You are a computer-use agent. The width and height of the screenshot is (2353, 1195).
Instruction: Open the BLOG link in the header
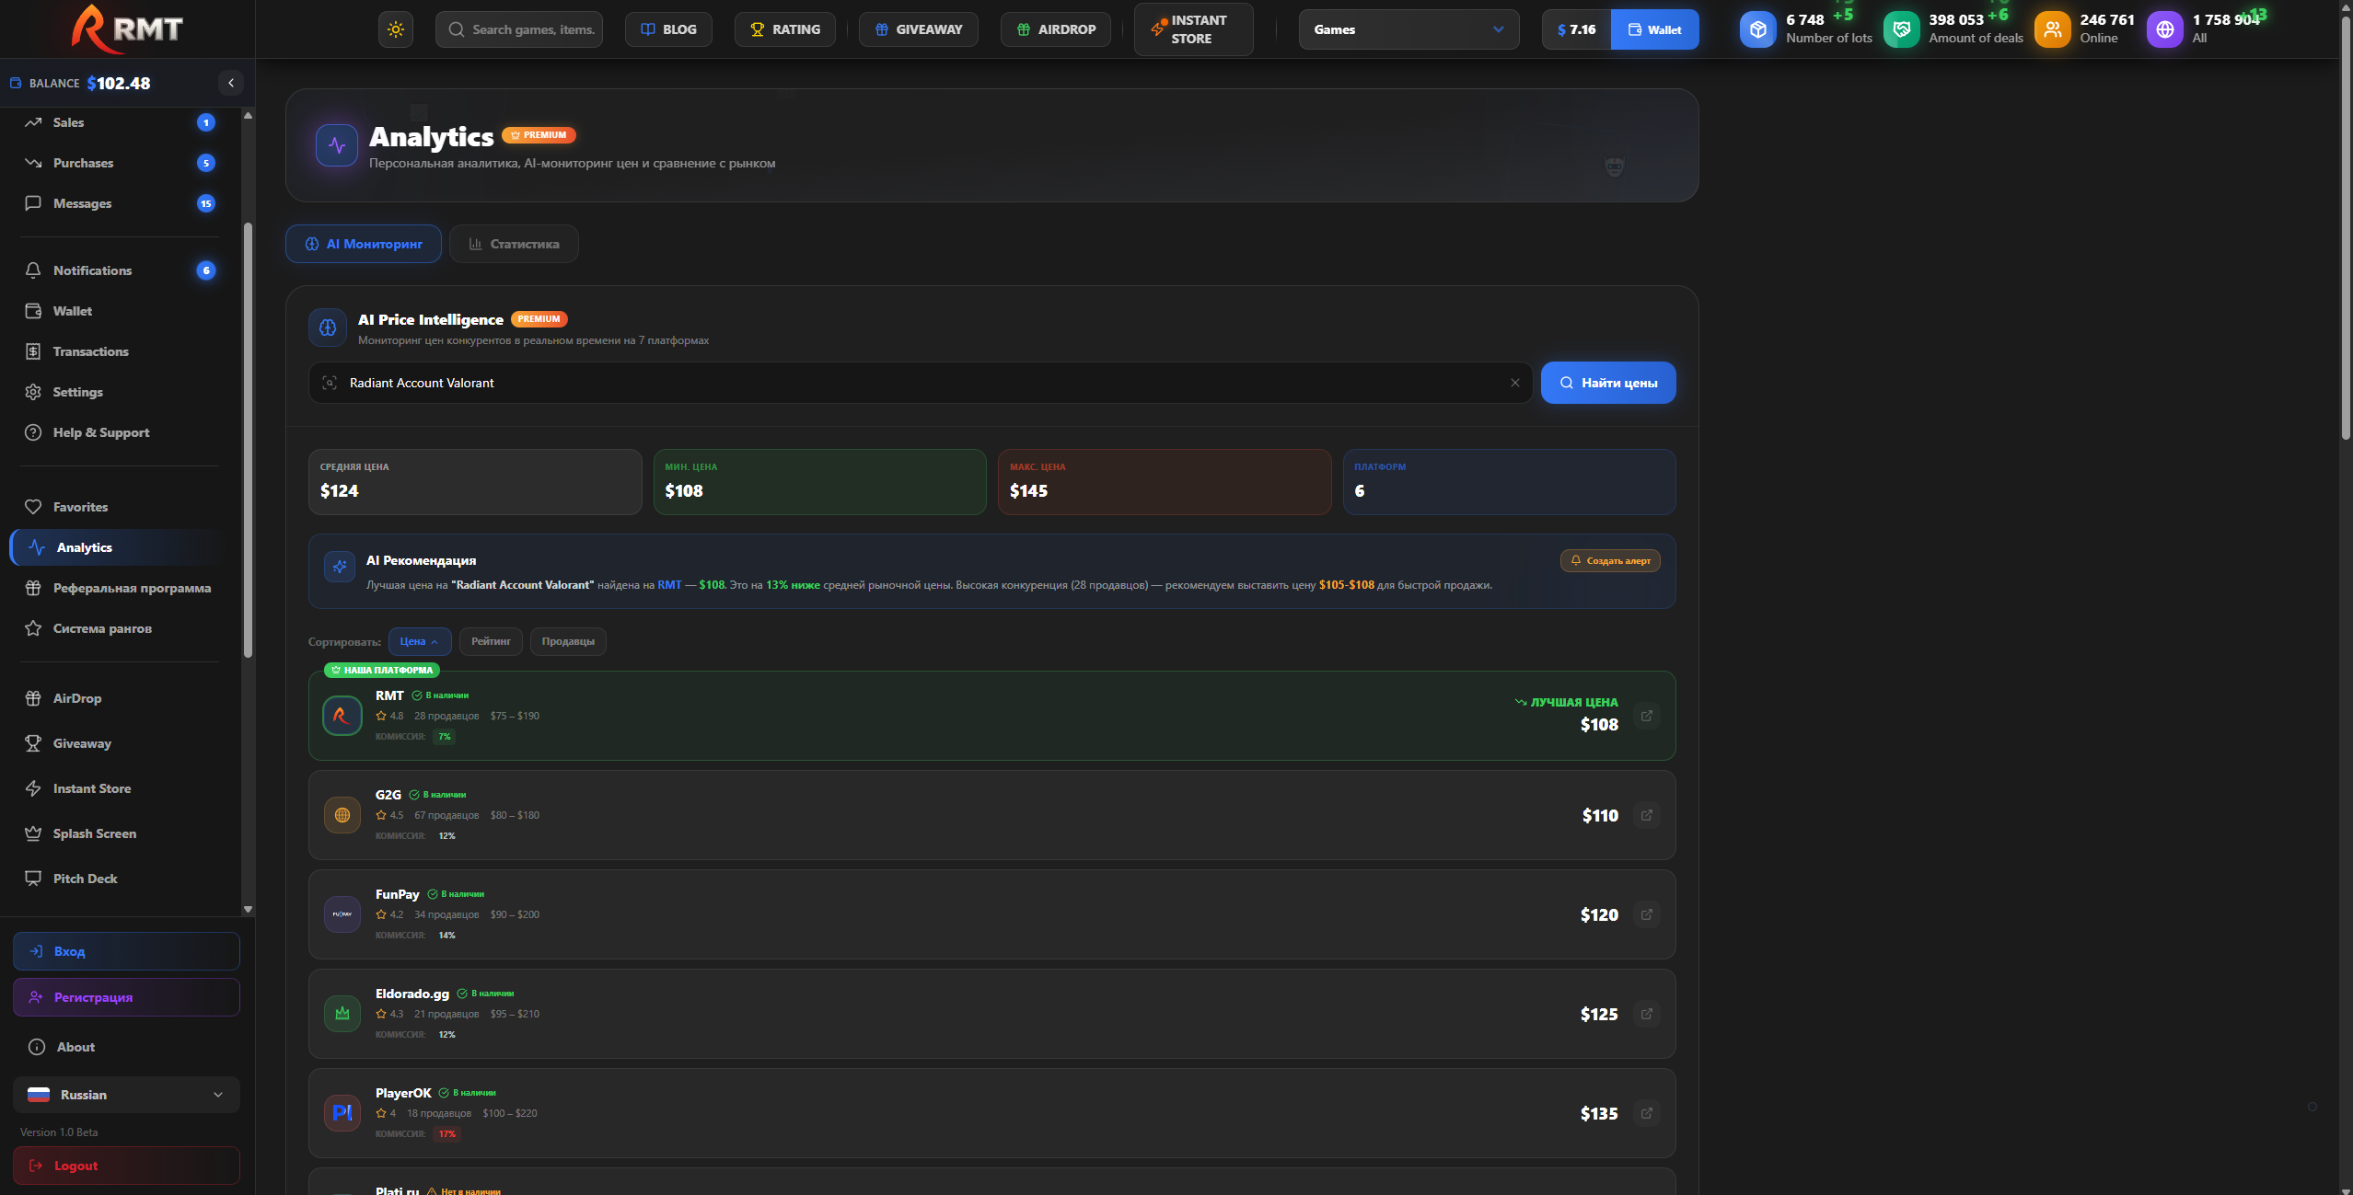click(668, 29)
